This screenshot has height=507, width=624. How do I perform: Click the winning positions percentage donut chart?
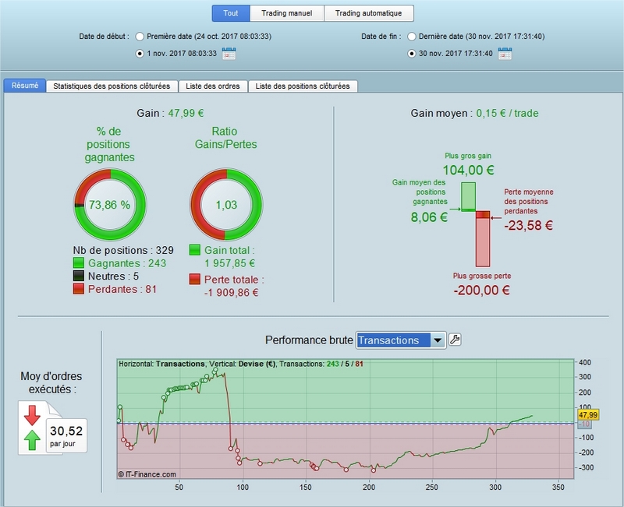coord(110,205)
